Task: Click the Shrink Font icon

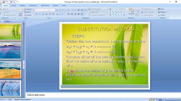Action: point(60,10)
